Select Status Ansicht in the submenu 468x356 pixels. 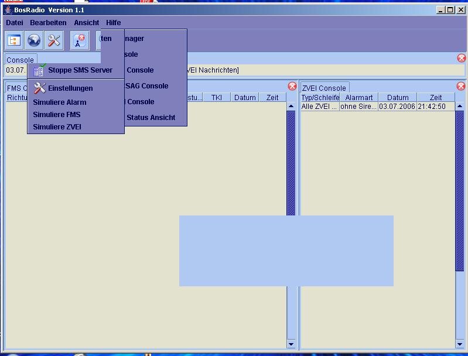[151, 118]
